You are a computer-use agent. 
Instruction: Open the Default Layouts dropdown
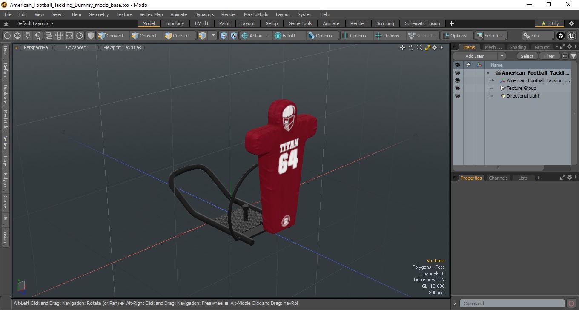[35, 23]
